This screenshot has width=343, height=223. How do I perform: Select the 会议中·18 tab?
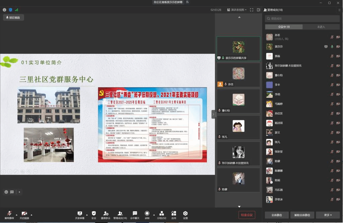[284, 27]
